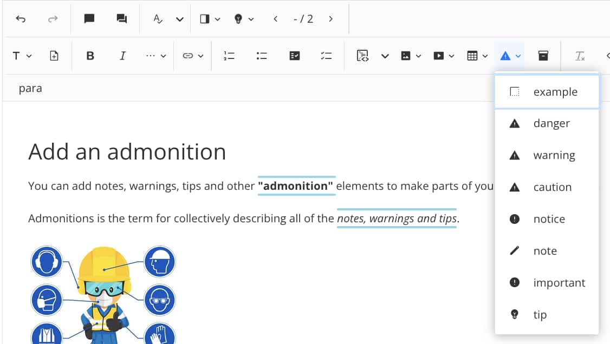Apply italic formatting
Viewport: 610px width, 344px height.
point(122,55)
